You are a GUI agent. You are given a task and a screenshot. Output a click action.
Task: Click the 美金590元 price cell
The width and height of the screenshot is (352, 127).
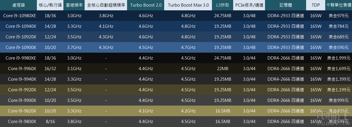[x=339, y=47]
